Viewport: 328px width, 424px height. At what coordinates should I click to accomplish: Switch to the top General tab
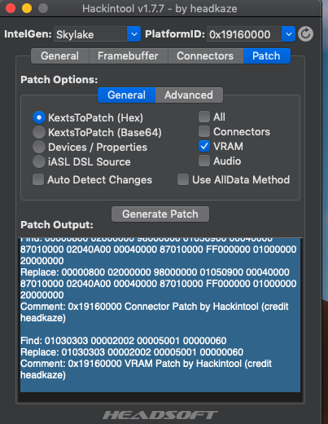[60, 56]
